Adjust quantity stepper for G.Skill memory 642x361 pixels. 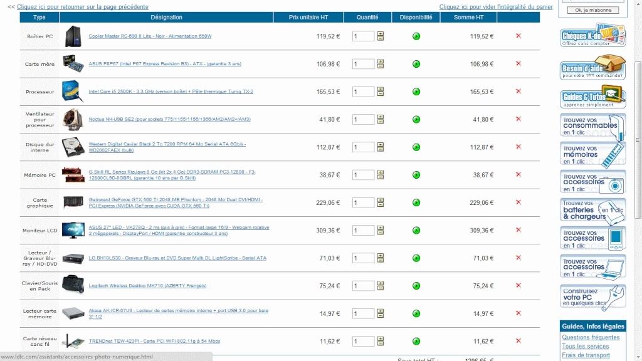pos(381,175)
